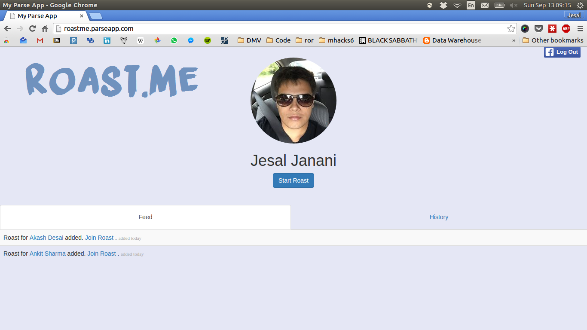Screen dimensions: 587x330
Task: Open the Inbox by Gmail bookmark icon
Action: point(23,40)
